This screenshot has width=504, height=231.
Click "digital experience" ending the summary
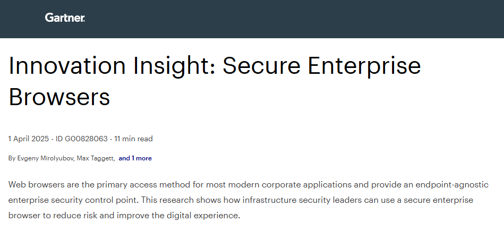coord(203,216)
